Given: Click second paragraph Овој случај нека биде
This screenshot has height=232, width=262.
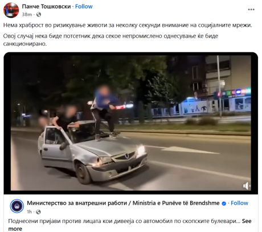Looking at the screenshot, I should (110, 40).
